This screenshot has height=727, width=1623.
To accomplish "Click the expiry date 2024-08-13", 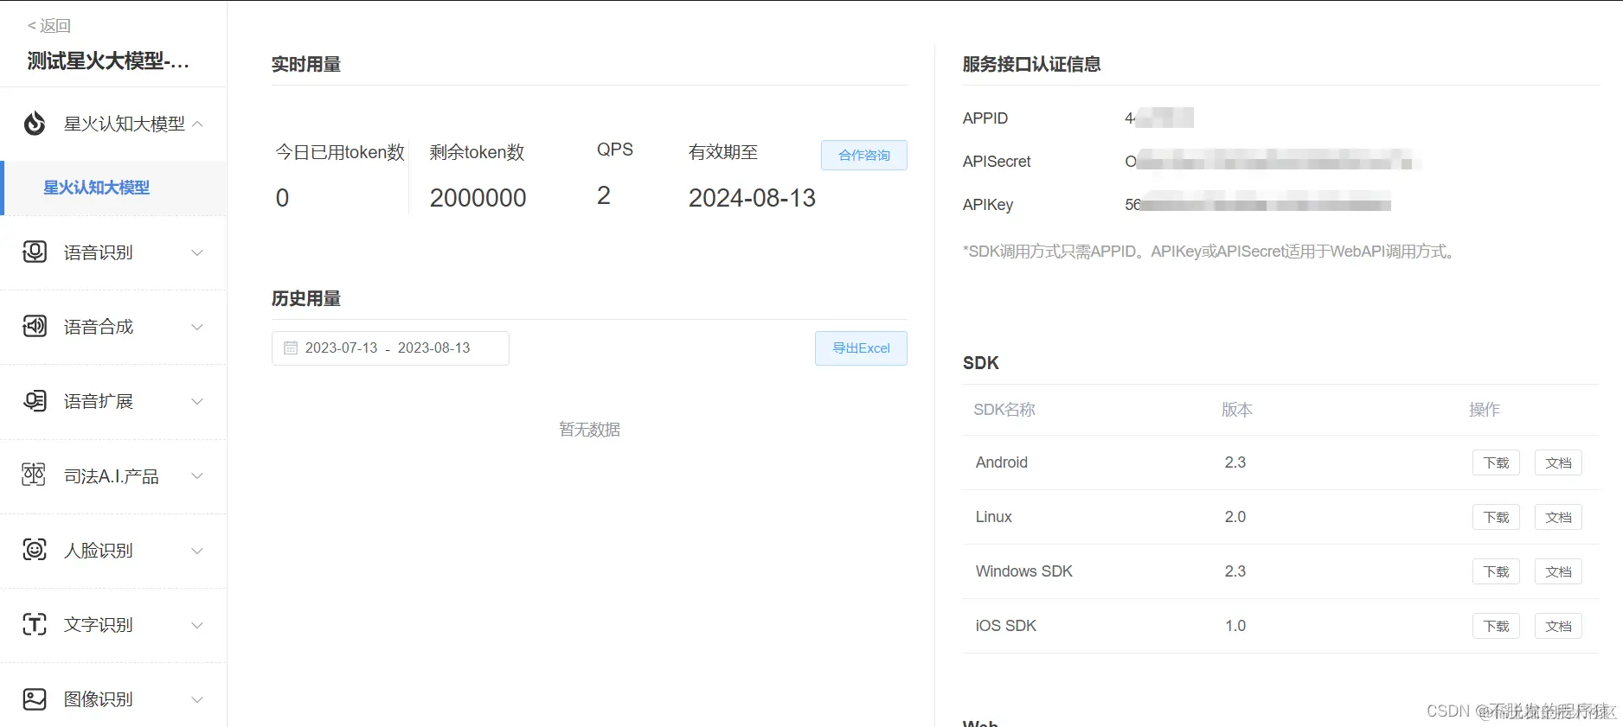I will (752, 198).
